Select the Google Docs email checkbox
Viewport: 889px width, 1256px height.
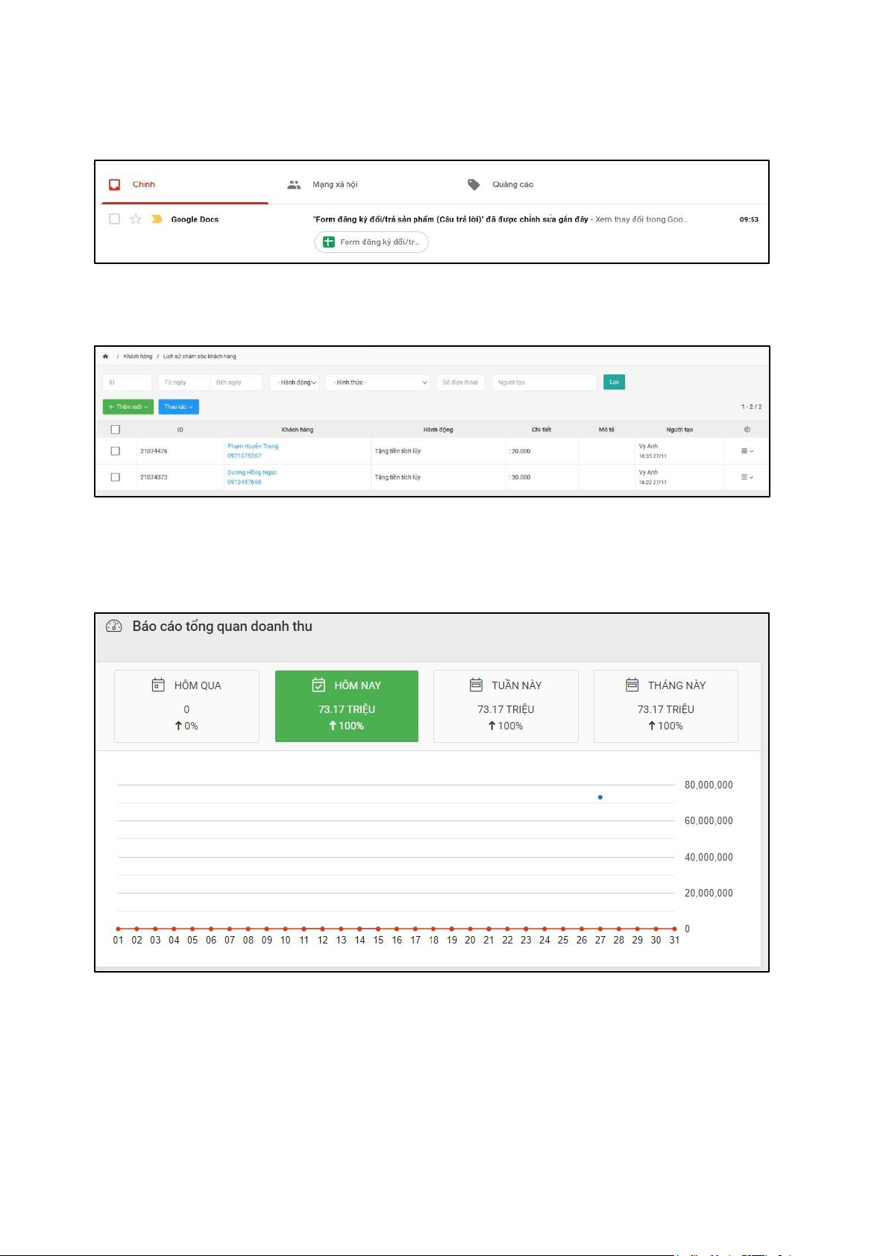114,219
